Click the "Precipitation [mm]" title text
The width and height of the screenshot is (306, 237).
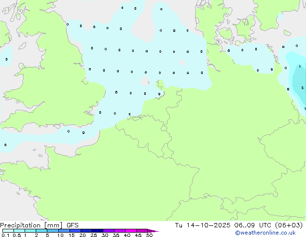pyautogui.click(x=31, y=225)
